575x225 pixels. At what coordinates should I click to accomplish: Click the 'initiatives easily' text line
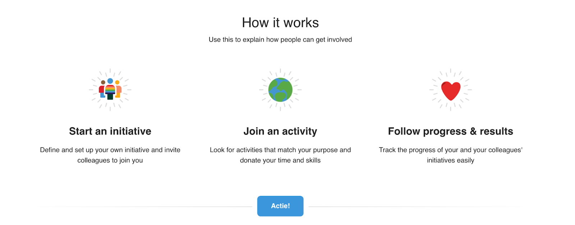[x=451, y=160]
